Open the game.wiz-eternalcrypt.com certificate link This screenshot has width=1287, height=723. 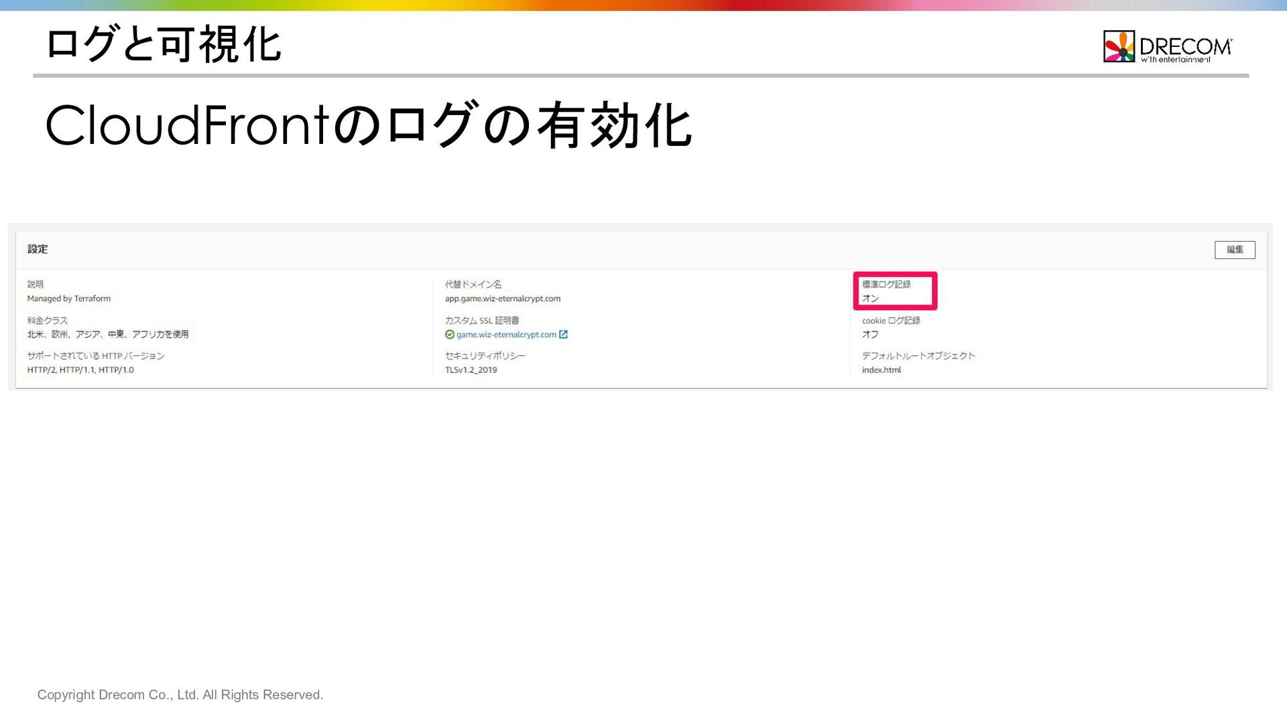(x=506, y=335)
